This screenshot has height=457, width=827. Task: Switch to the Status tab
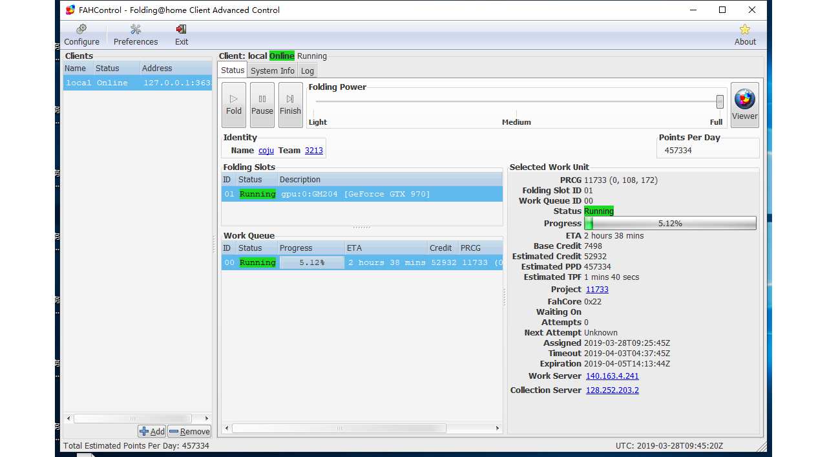[x=233, y=70]
